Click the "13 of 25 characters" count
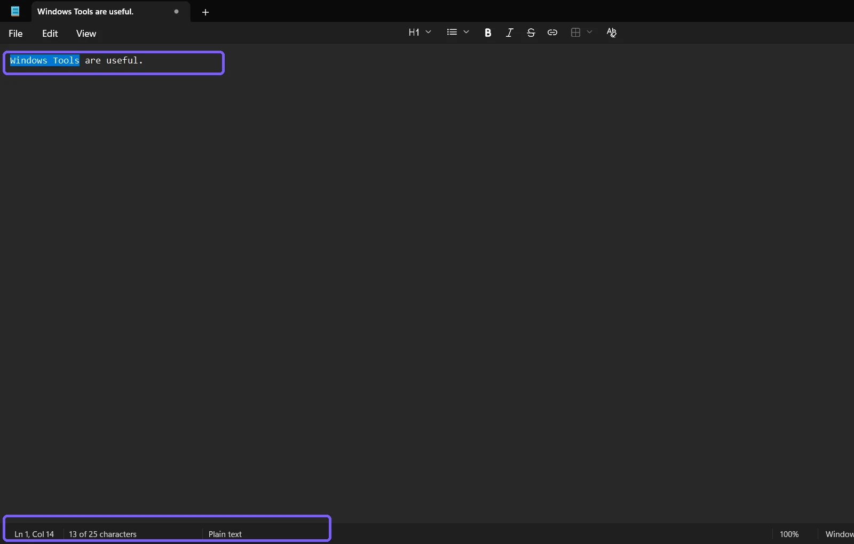This screenshot has height=544, width=854. (x=102, y=534)
